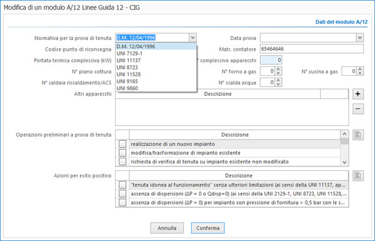Remove Altri apparecchi row with minus button
The image size is (375, 241).
pyautogui.click(x=357, y=109)
